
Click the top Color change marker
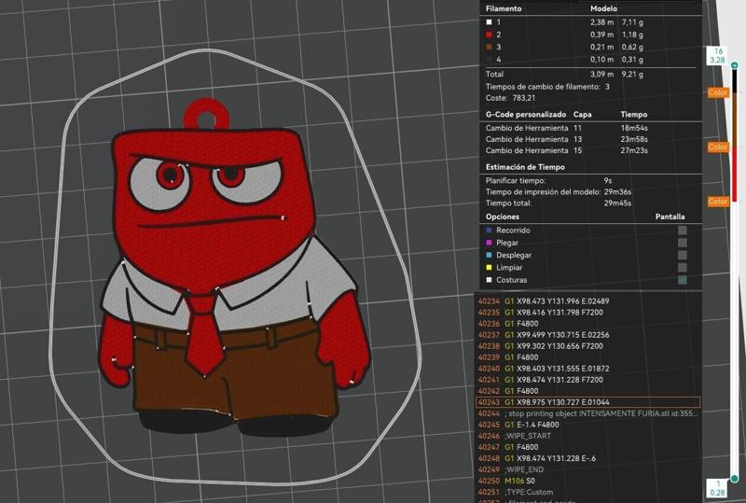717,92
